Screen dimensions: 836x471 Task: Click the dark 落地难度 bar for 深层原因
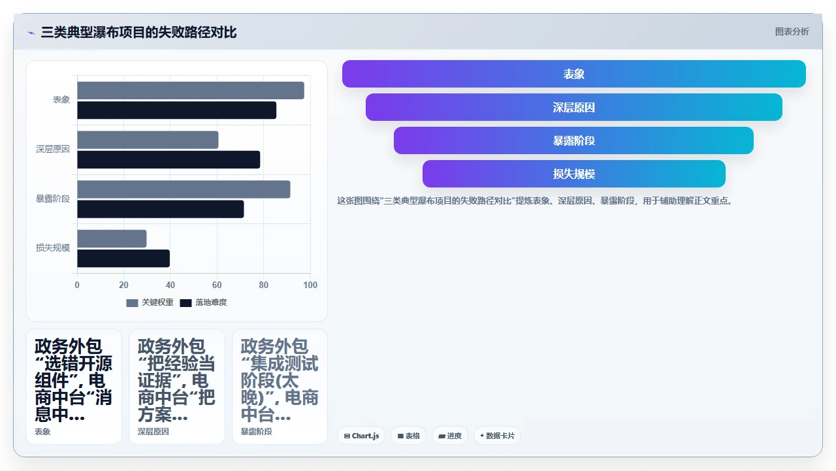click(169, 160)
